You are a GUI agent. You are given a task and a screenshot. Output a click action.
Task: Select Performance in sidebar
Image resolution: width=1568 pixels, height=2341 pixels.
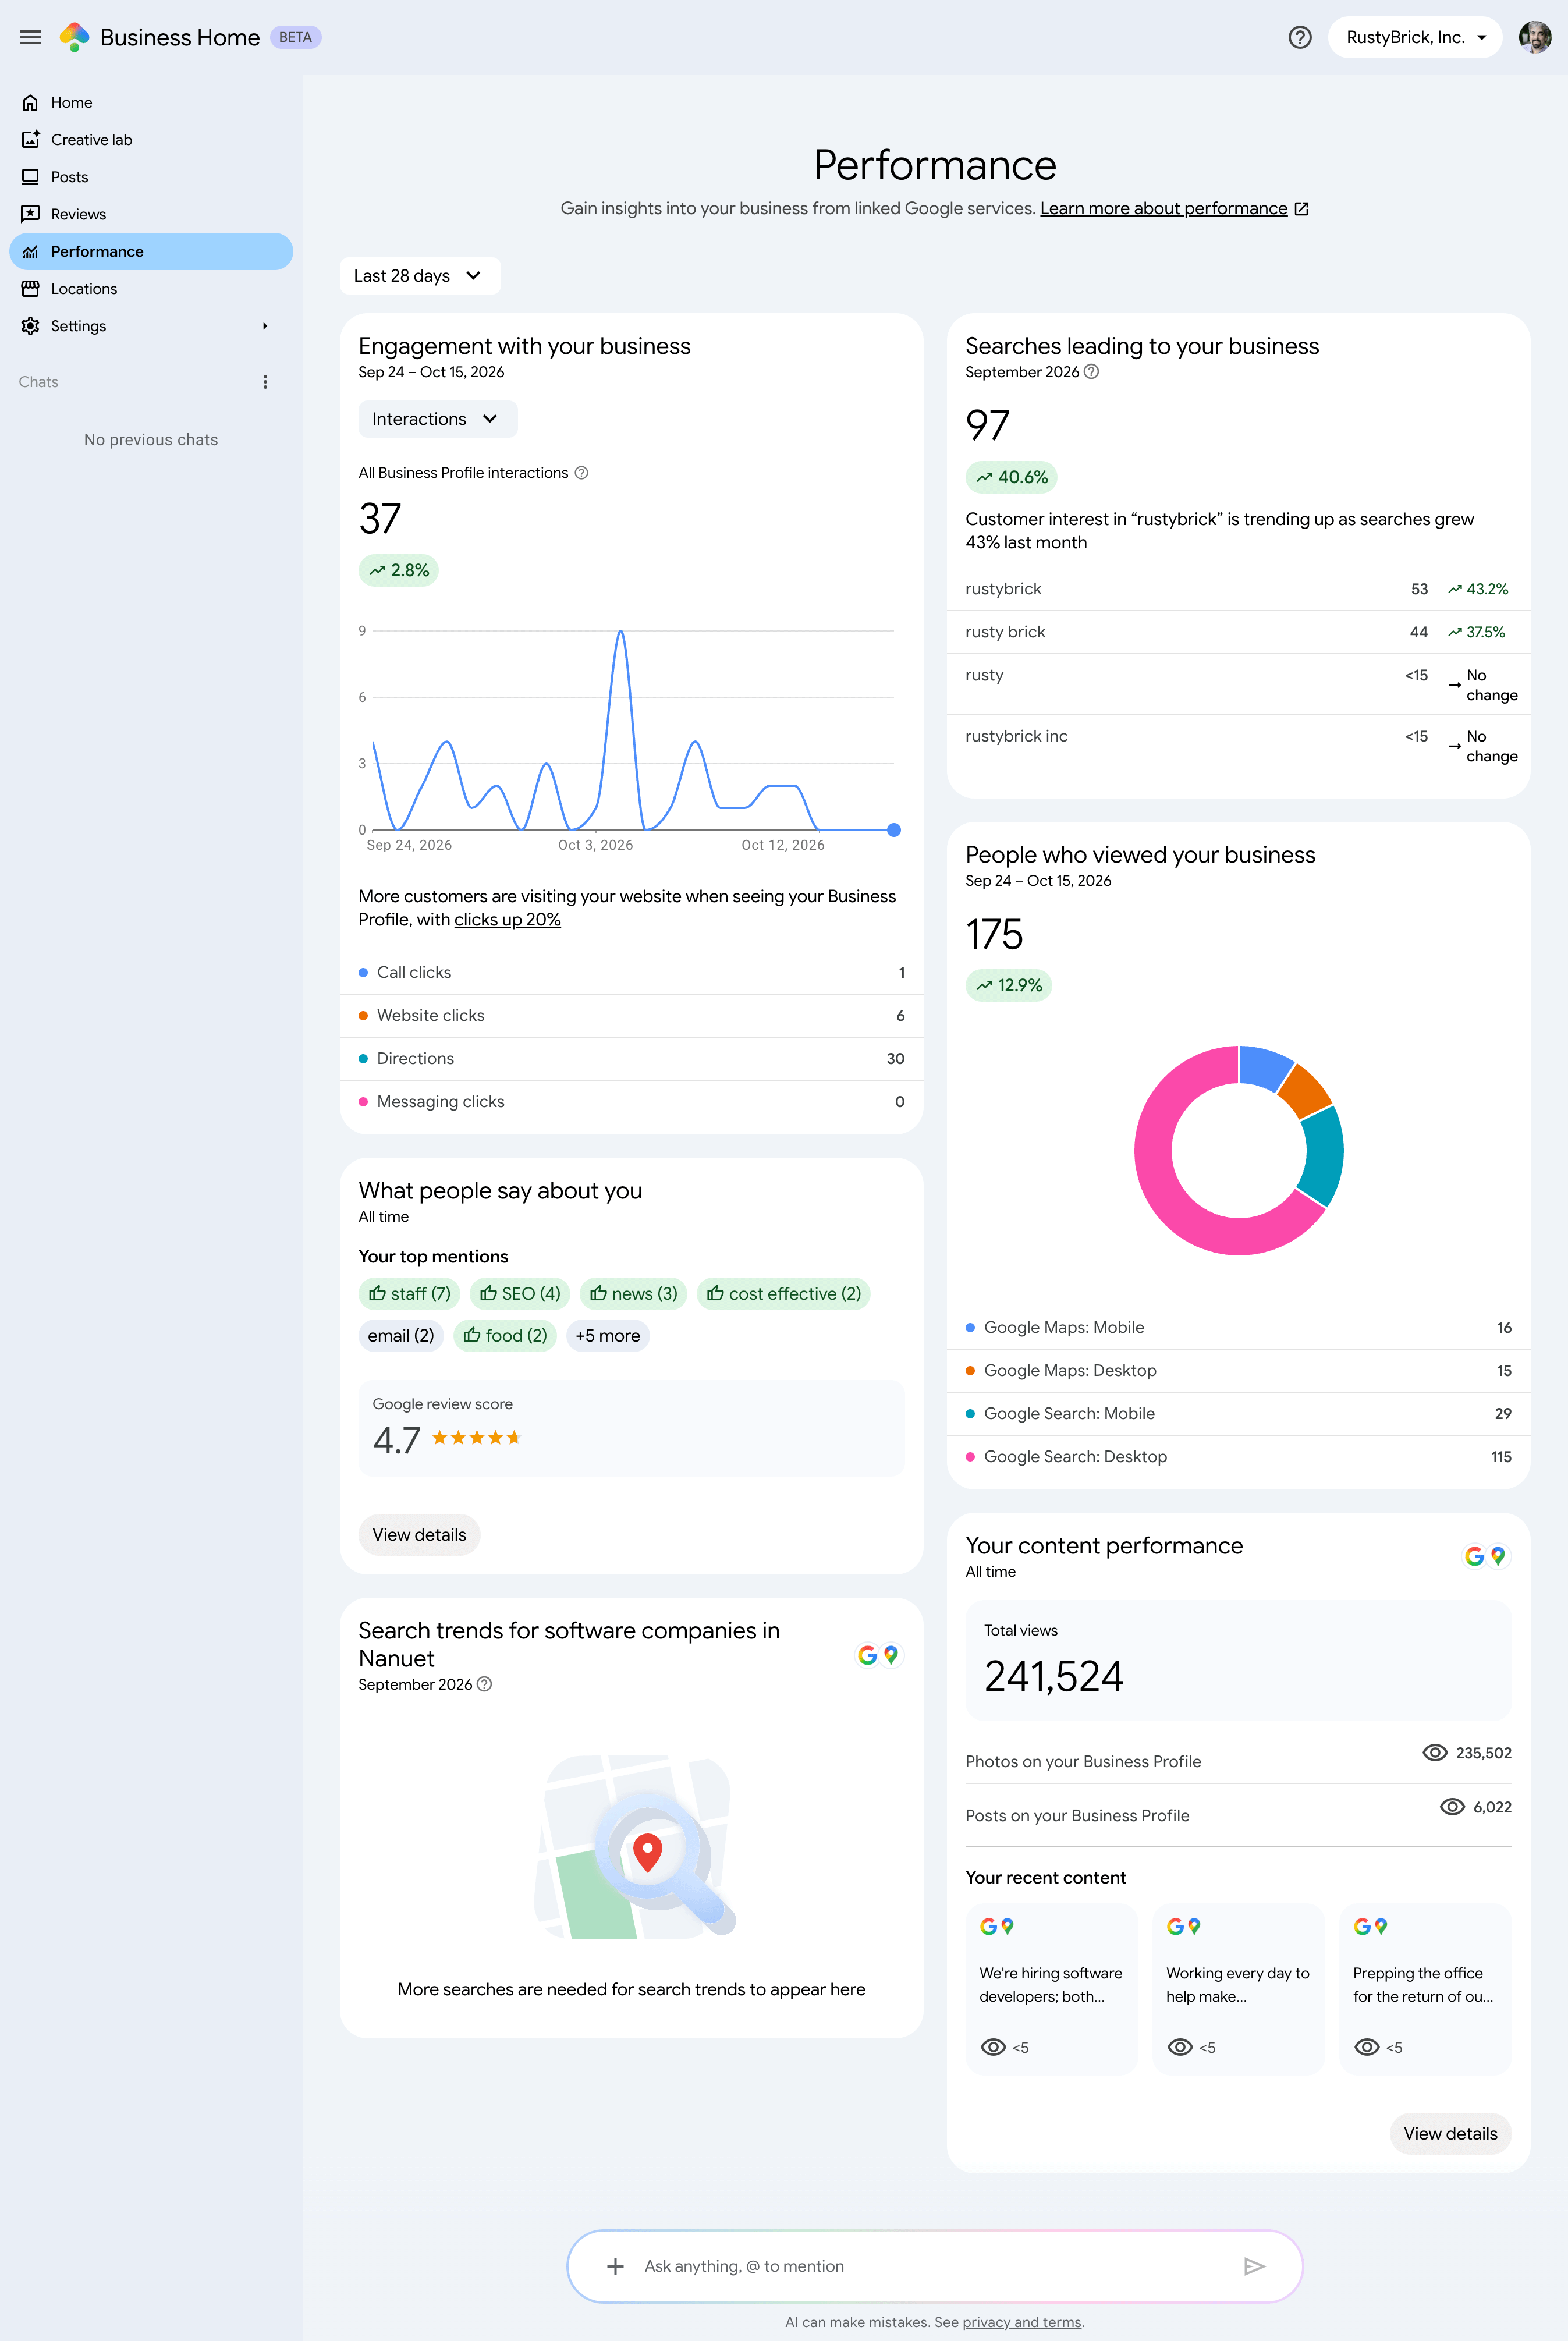[x=151, y=251]
